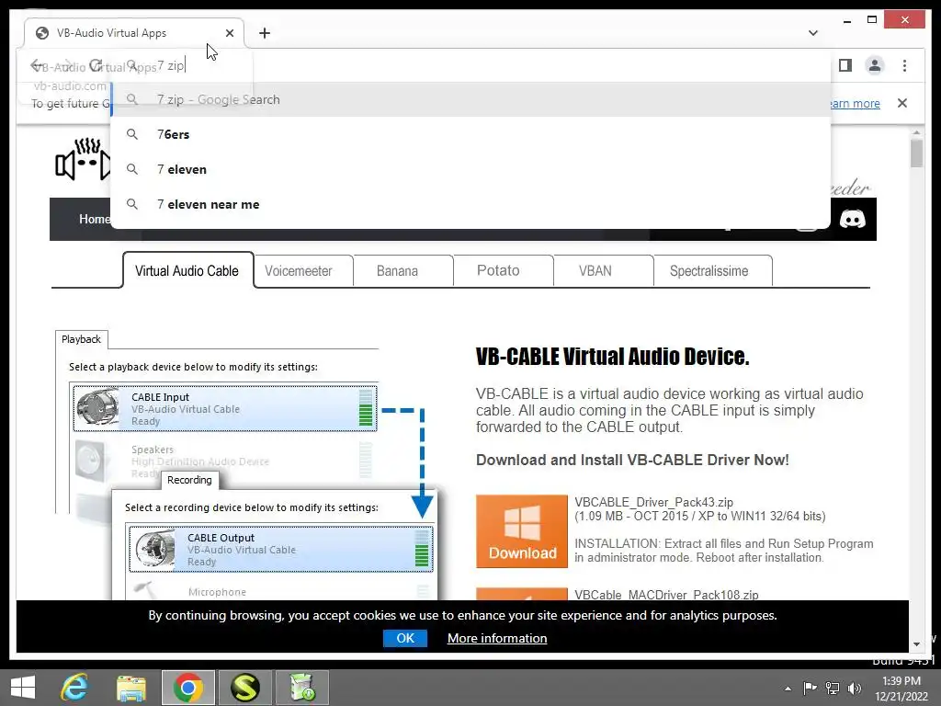Click the VB-Audio speaker logo
This screenshot has height=706, width=941.
point(83,159)
